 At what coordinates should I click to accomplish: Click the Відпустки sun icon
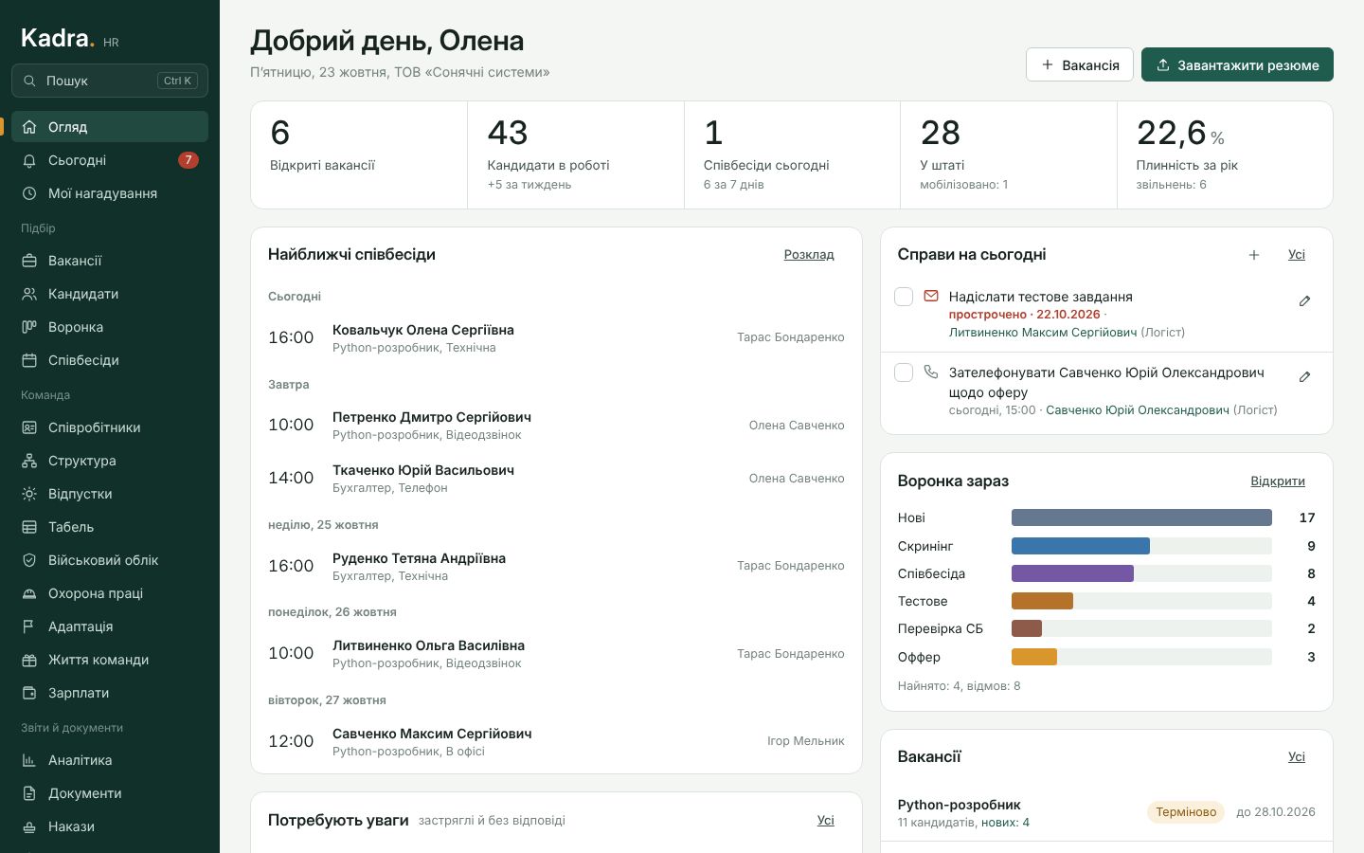(x=29, y=494)
